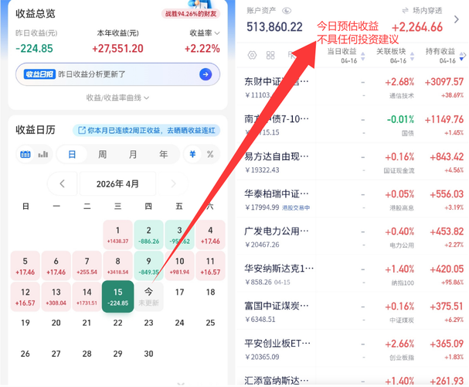
Task: Select the 年 tab
Action: (x=163, y=154)
